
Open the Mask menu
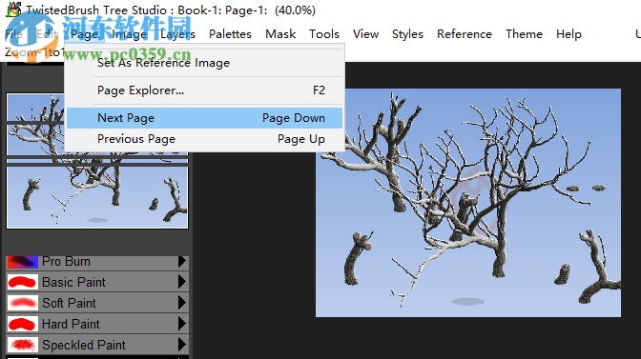point(280,34)
